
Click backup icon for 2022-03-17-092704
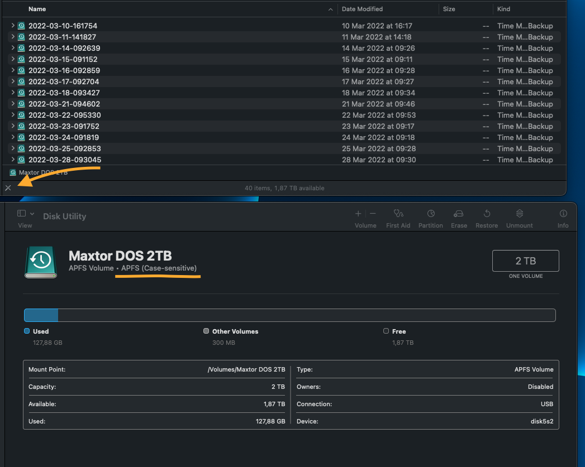pos(21,81)
